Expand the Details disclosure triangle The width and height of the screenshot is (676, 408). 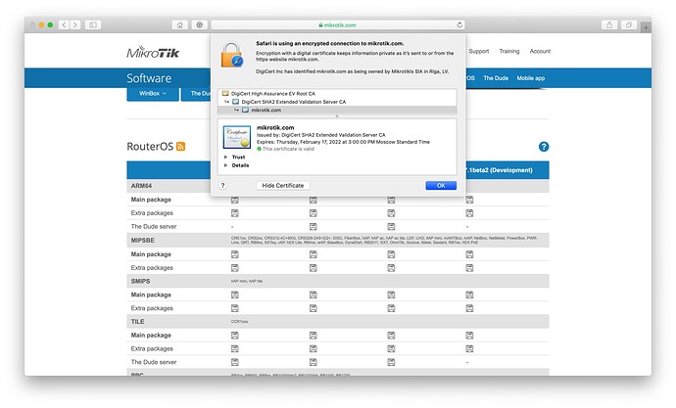pos(225,165)
